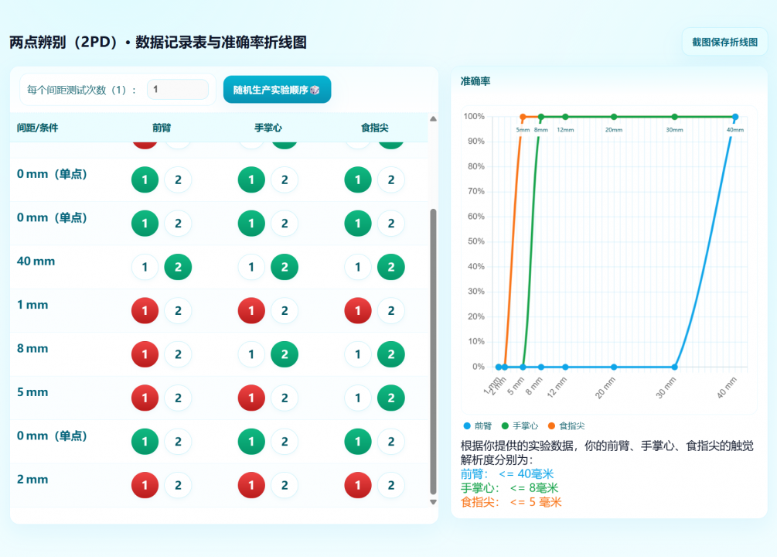Select option 1 for 前臂 in the 40 mm row
The width and height of the screenshot is (777, 557).
(145, 267)
